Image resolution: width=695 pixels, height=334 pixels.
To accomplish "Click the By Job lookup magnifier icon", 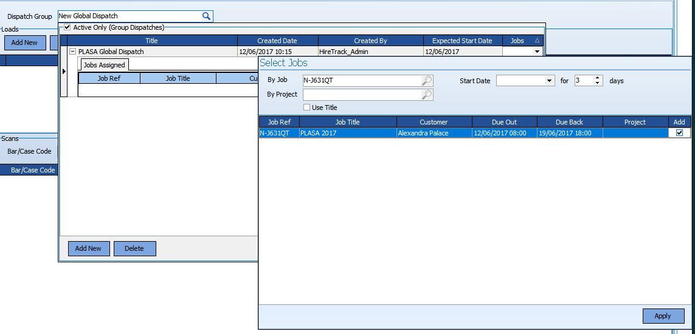I will pos(427,81).
